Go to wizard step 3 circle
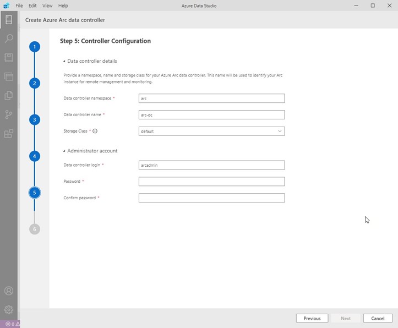398x328 pixels. 35,120
